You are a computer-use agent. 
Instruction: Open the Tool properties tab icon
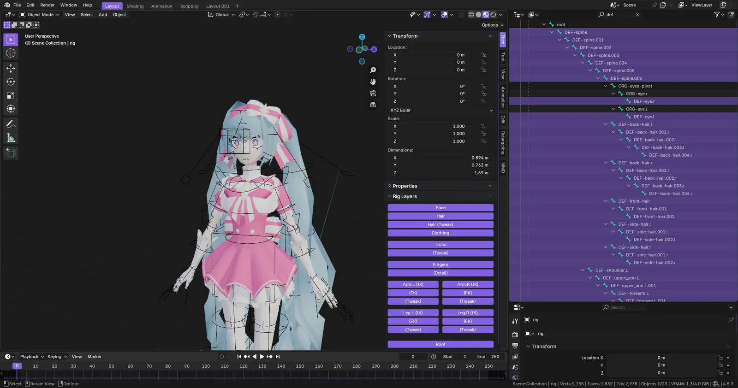tap(515, 321)
